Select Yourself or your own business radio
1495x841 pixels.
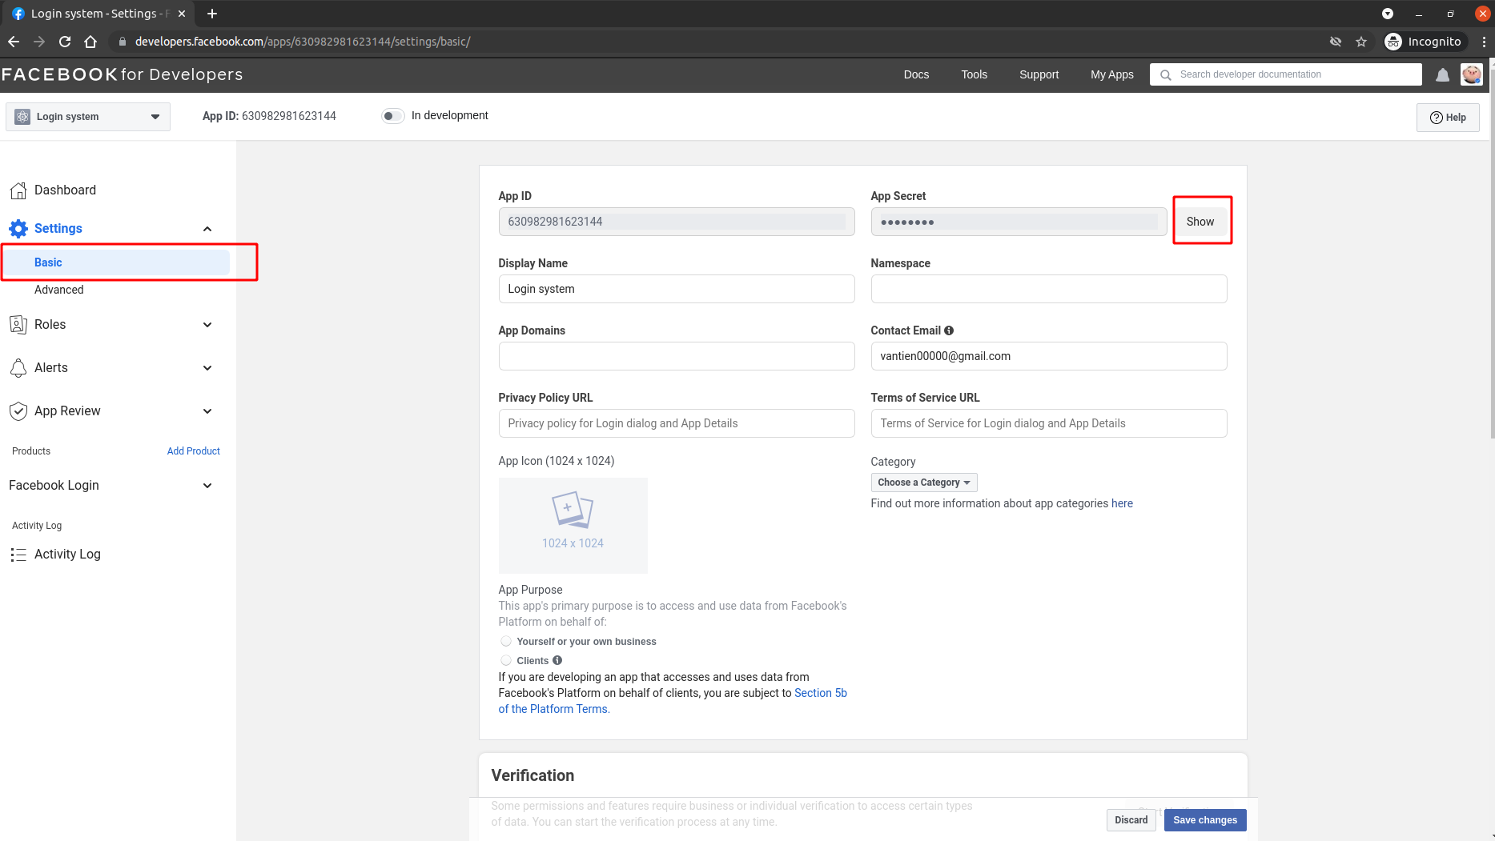(506, 641)
